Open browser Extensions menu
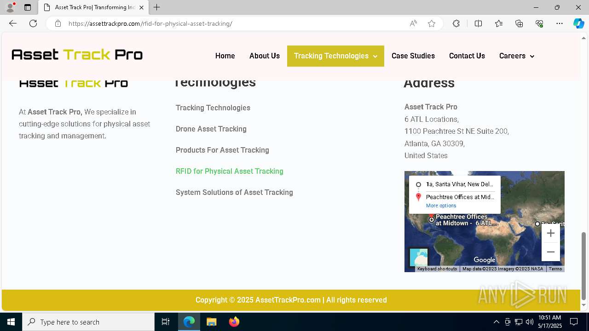 [x=456, y=23]
